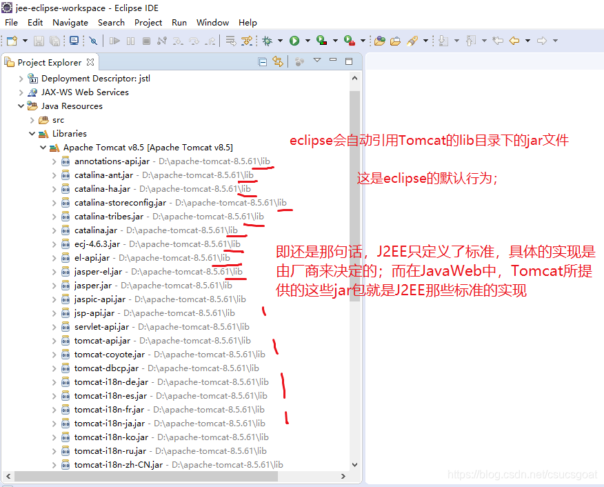Viewport: 604px width, 487px height.
Task: Click the vertical scrollbar down arrow
Action: point(355,465)
